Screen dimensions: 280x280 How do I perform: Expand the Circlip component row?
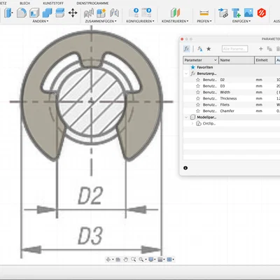192,123
